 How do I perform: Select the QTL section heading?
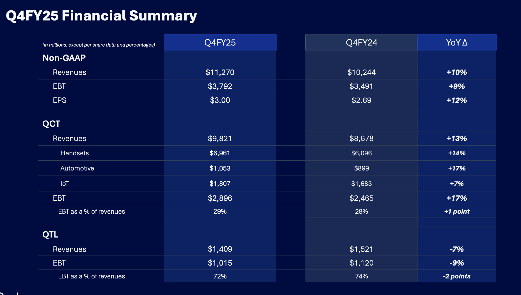[x=50, y=234]
